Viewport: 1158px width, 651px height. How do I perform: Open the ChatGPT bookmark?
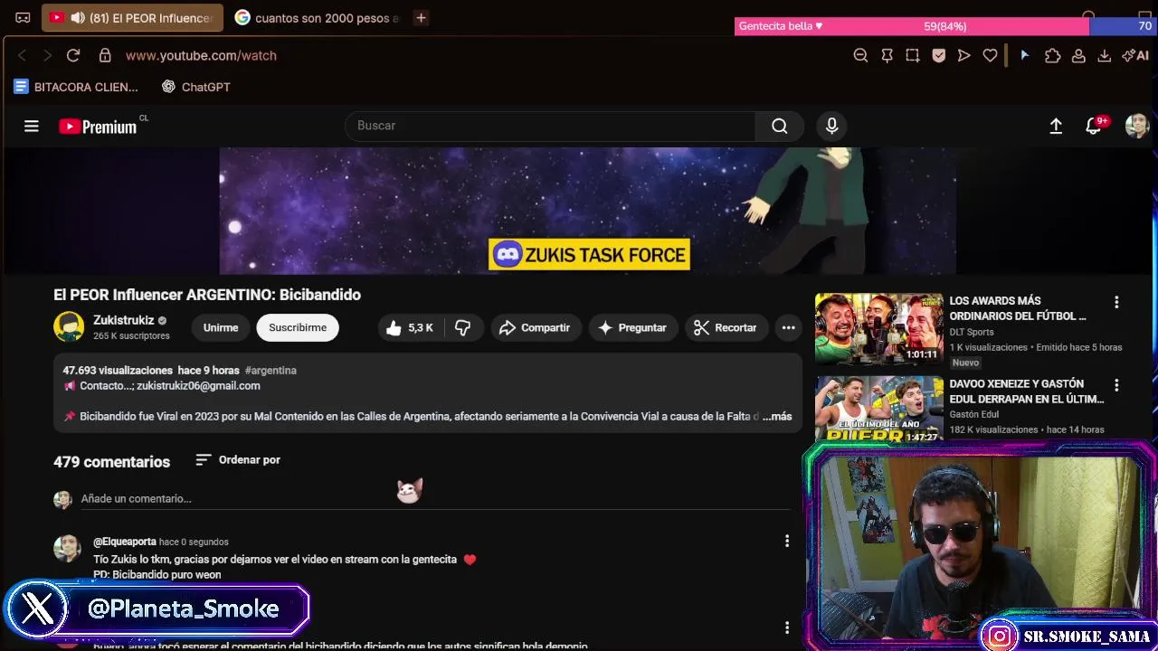tap(195, 87)
